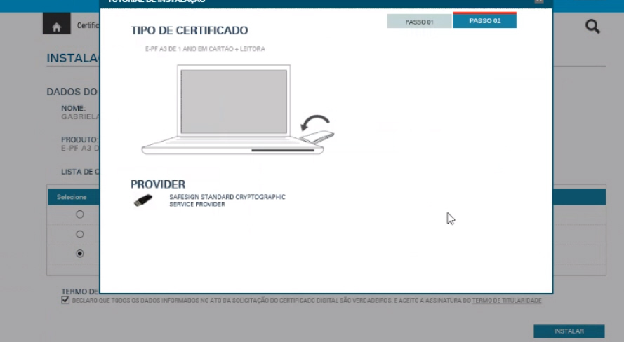Switch to the Passo 01 tab
This screenshot has width=624, height=342.
point(419,22)
